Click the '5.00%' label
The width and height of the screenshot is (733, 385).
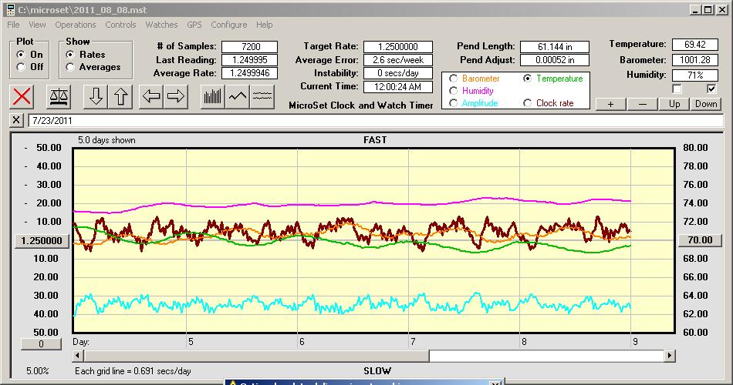[37, 371]
